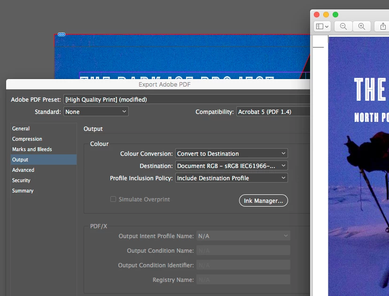Click the Colour group label
Screen dimensions: 389x296
(99, 144)
